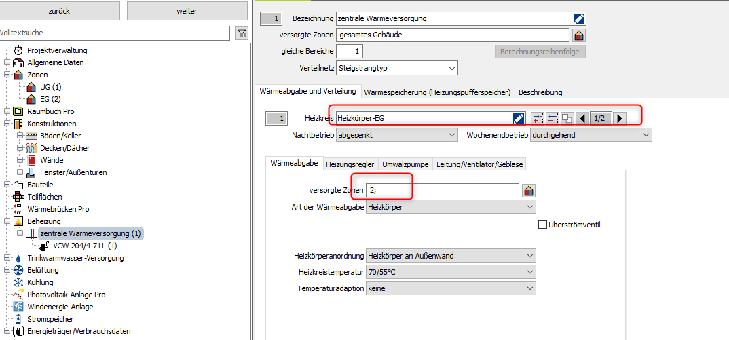
Task: Click the Belüftung fan icon
Action: click(18, 270)
